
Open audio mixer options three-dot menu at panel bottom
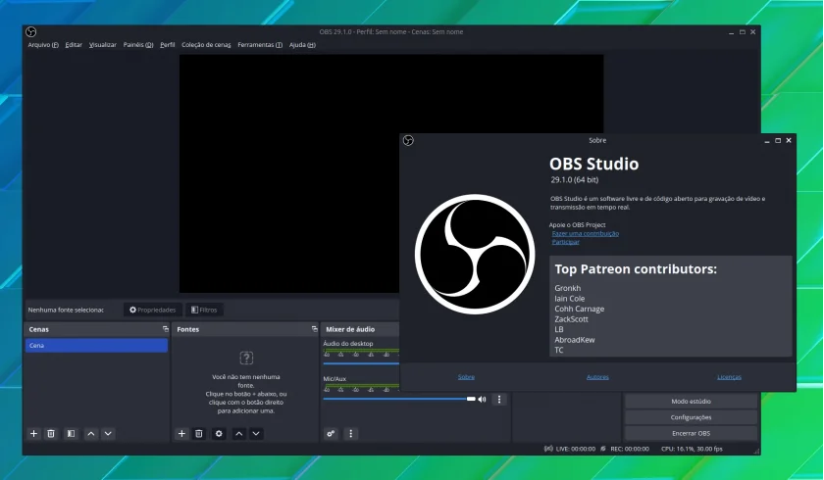click(350, 434)
